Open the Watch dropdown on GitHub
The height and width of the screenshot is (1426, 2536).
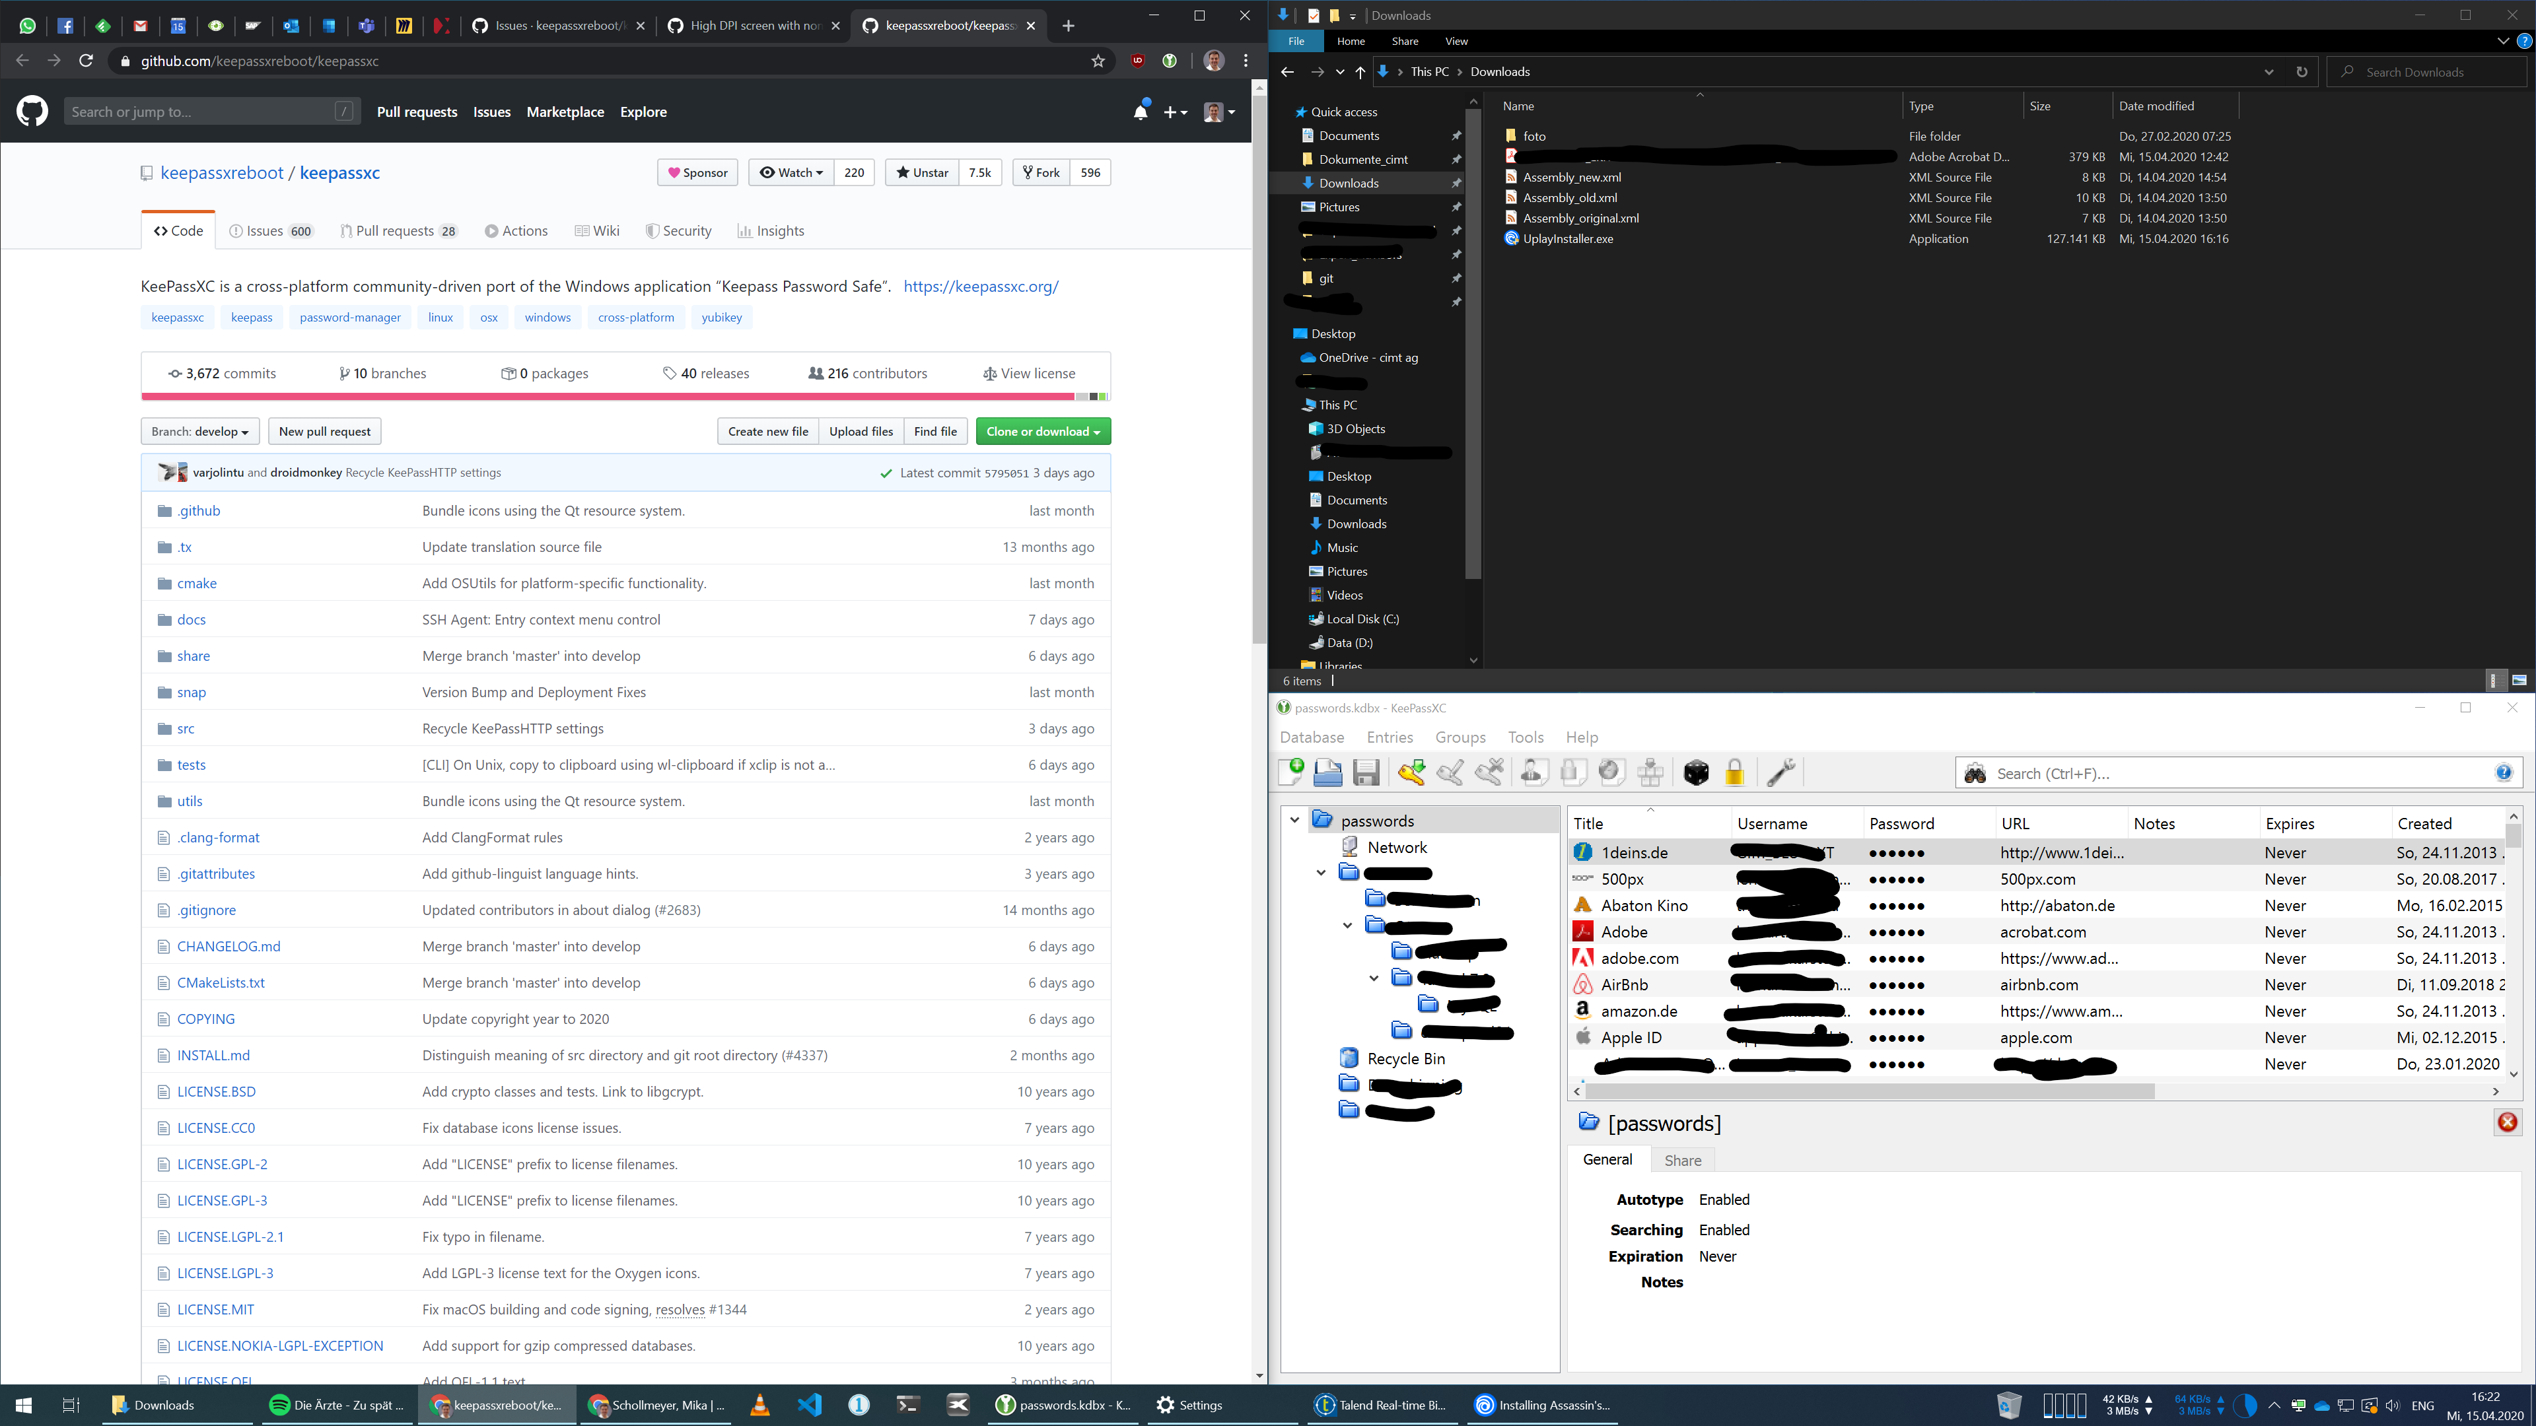(791, 172)
